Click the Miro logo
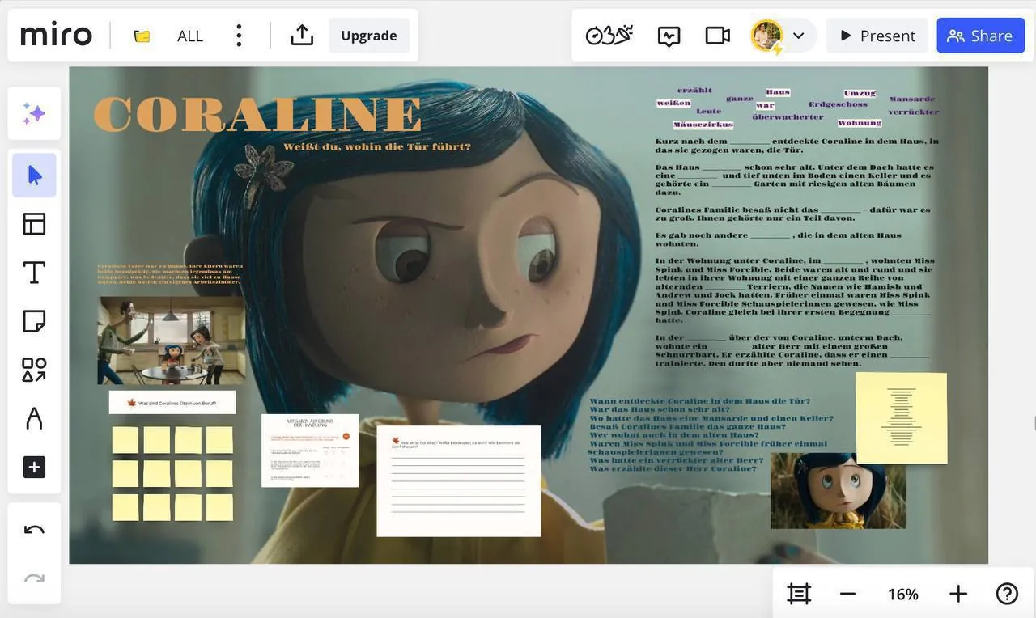The image size is (1036, 618). point(57,36)
